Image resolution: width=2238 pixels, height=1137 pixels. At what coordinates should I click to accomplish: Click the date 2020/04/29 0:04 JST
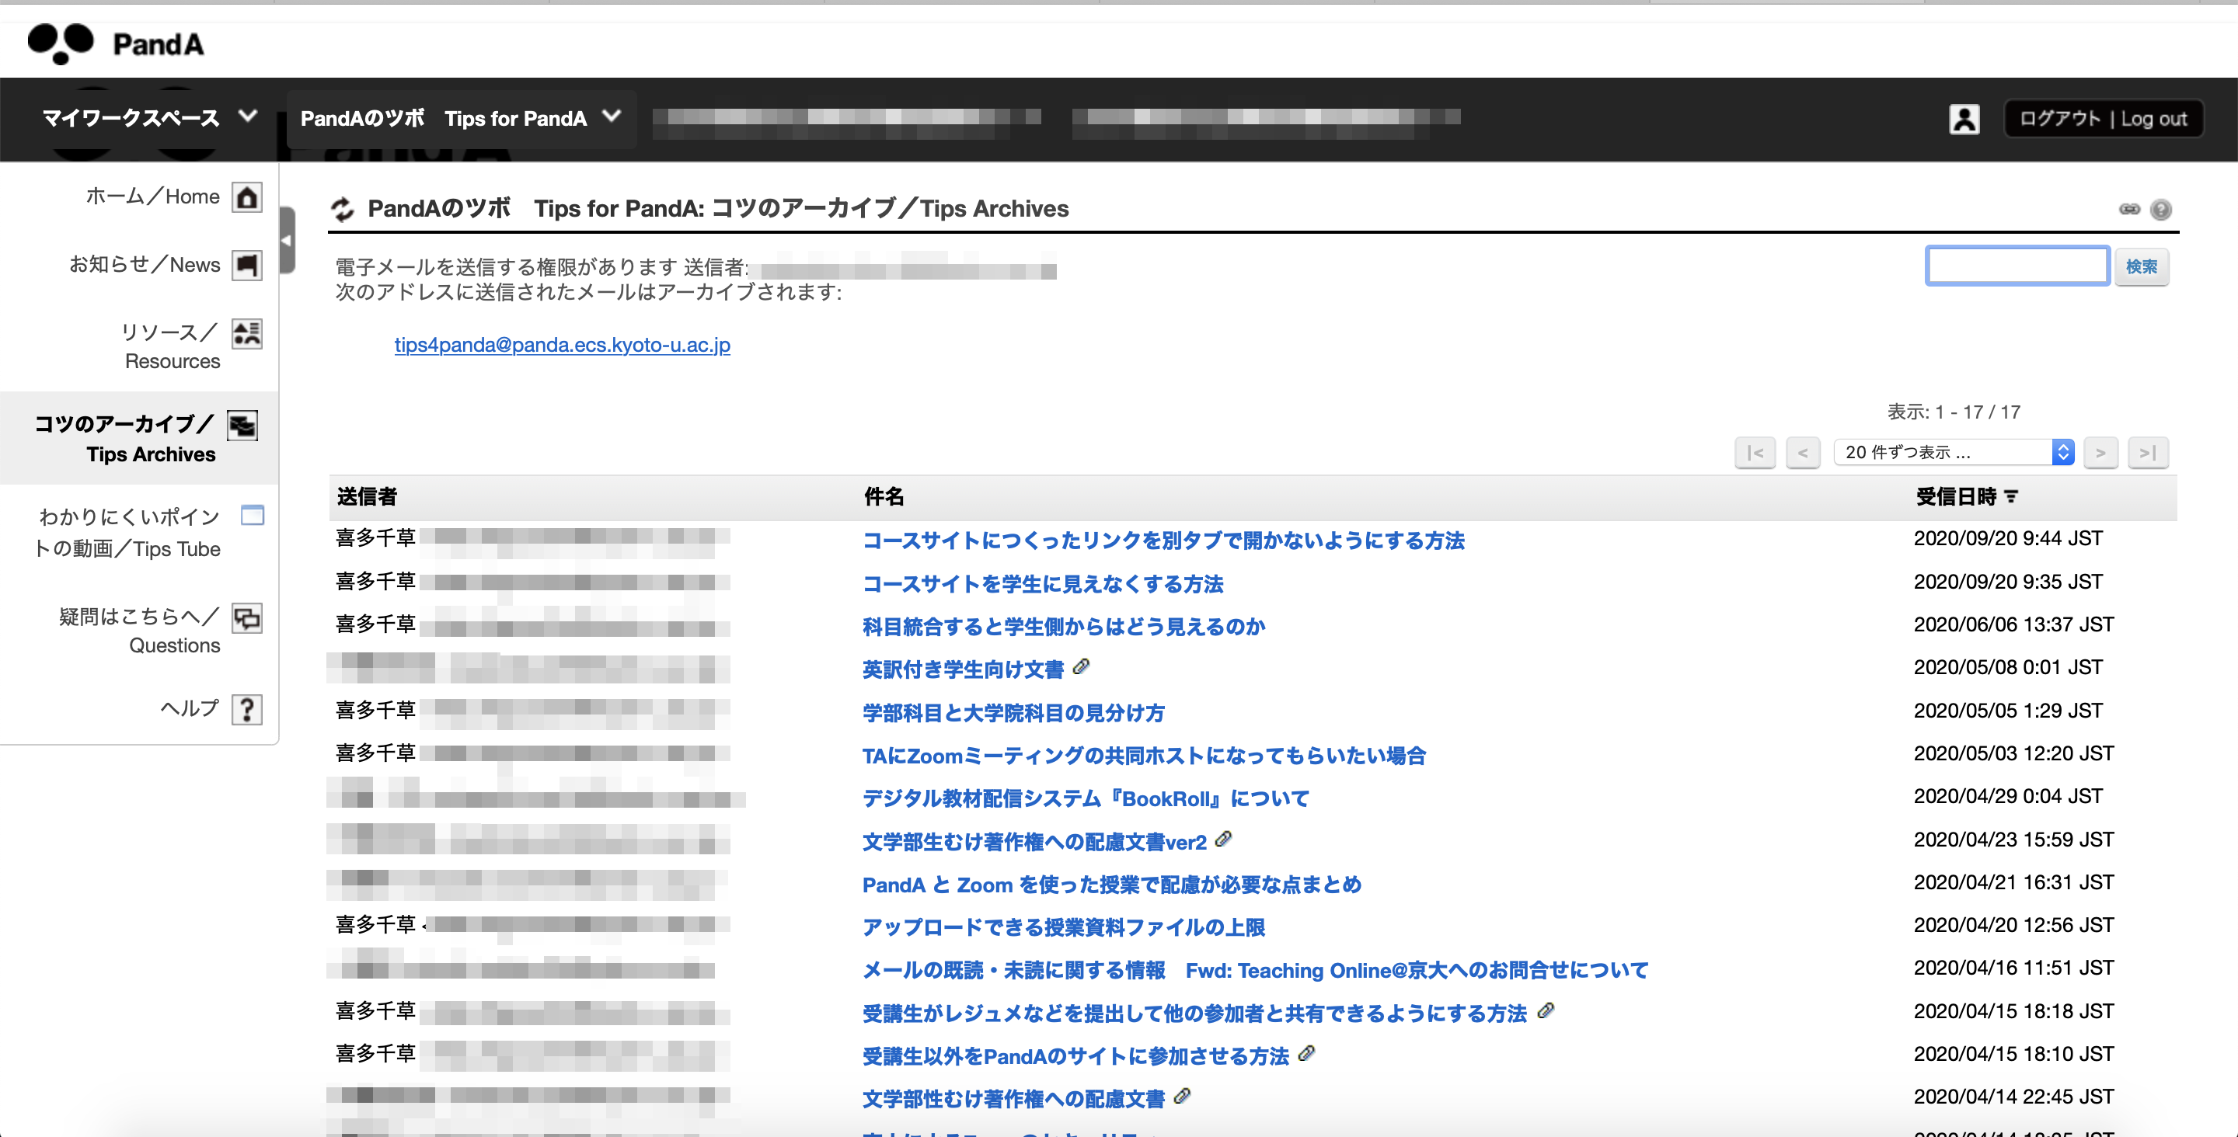[x=2008, y=795]
